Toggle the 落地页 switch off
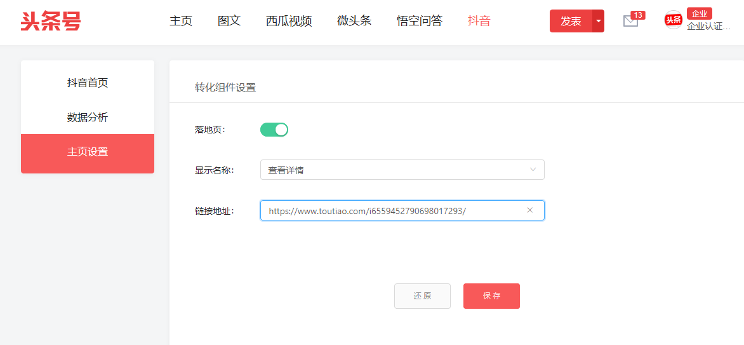744x345 pixels. 274,130
